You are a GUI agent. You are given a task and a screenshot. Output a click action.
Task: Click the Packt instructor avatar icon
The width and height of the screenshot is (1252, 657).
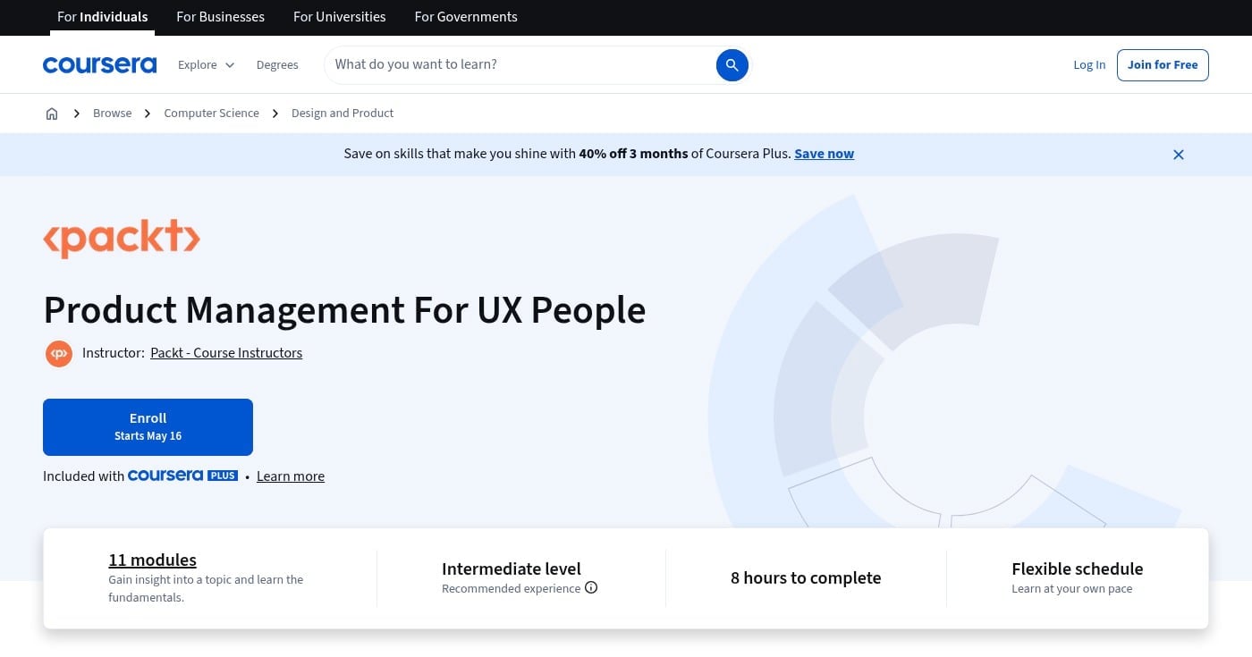pyautogui.click(x=59, y=353)
